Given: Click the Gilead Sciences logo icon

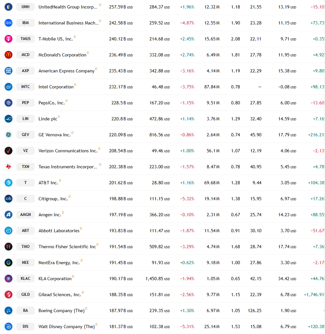Looking at the screenshot, I should [x=8, y=295].
